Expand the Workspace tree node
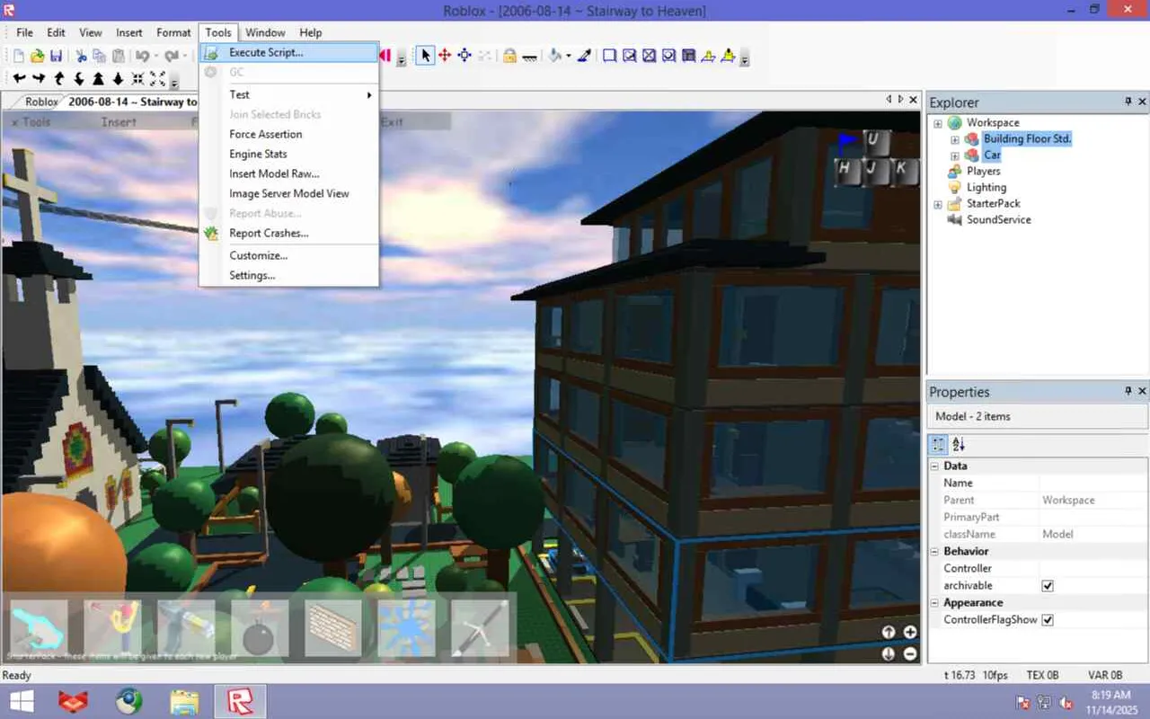Viewport: 1150px width, 719px height. pos(938,123)
